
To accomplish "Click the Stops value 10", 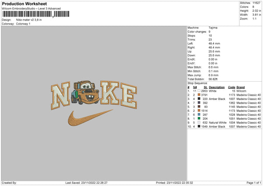I will [210, 36].
